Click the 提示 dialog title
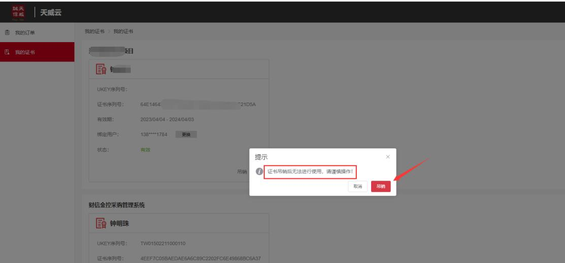565x263 pixels. [x=261, y=157]
